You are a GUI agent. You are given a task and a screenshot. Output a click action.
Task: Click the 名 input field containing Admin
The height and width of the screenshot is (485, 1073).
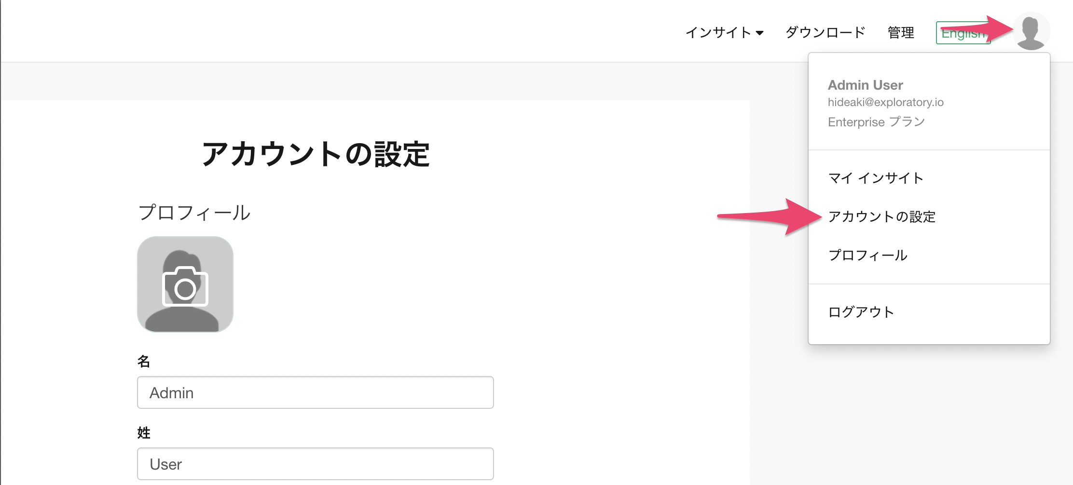pyautogui.click(x=316, y=392)
